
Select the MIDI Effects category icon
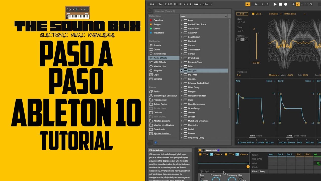[151, 62]
